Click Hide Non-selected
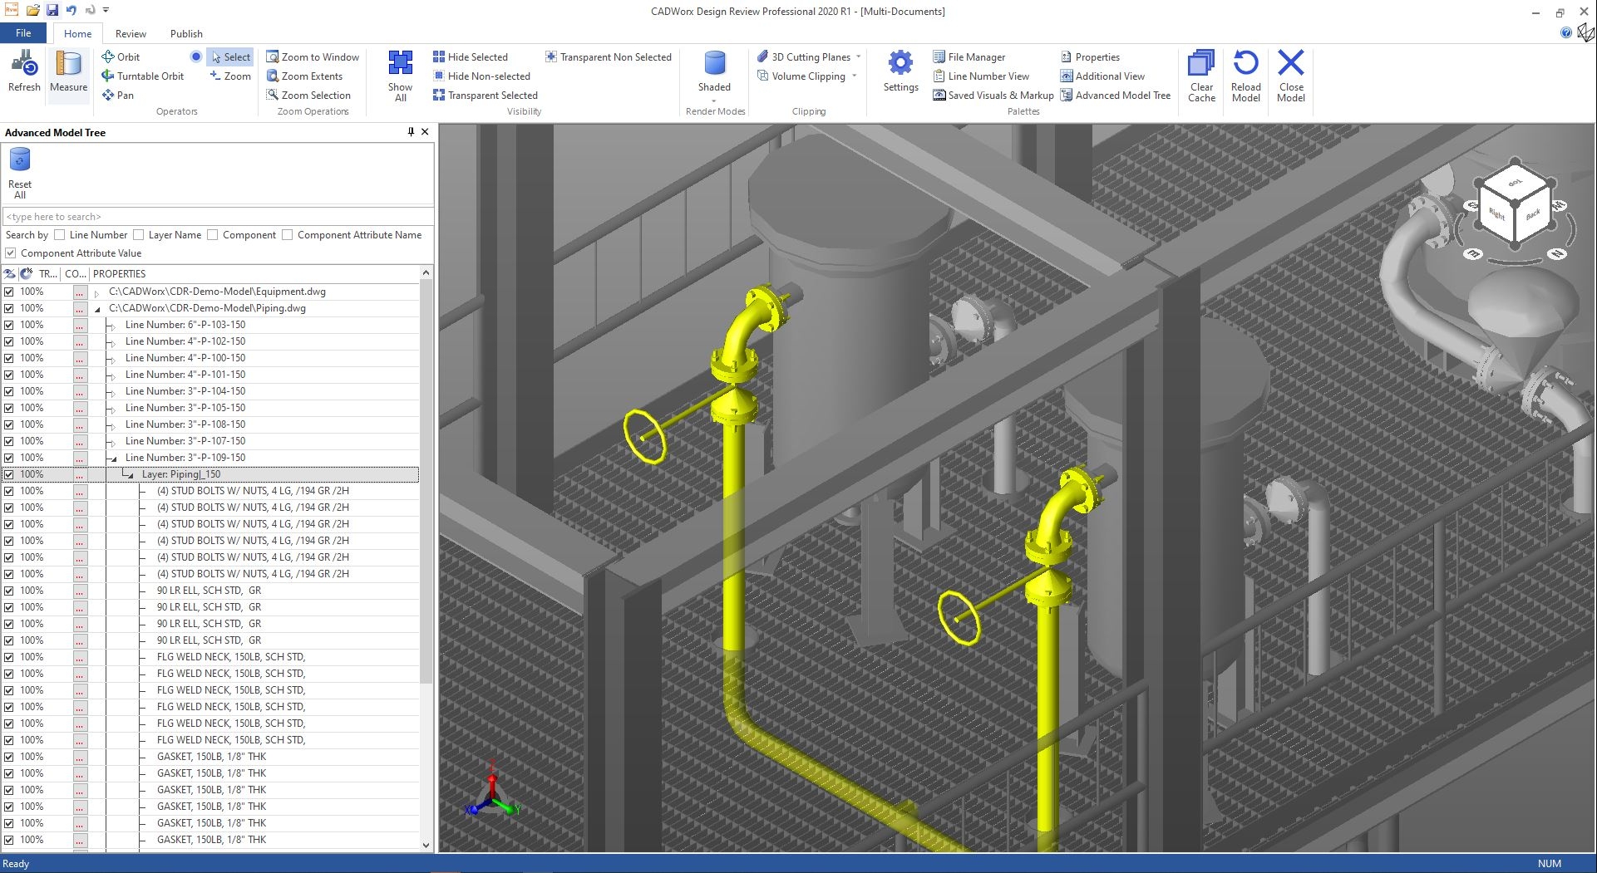 coord(481,76)
